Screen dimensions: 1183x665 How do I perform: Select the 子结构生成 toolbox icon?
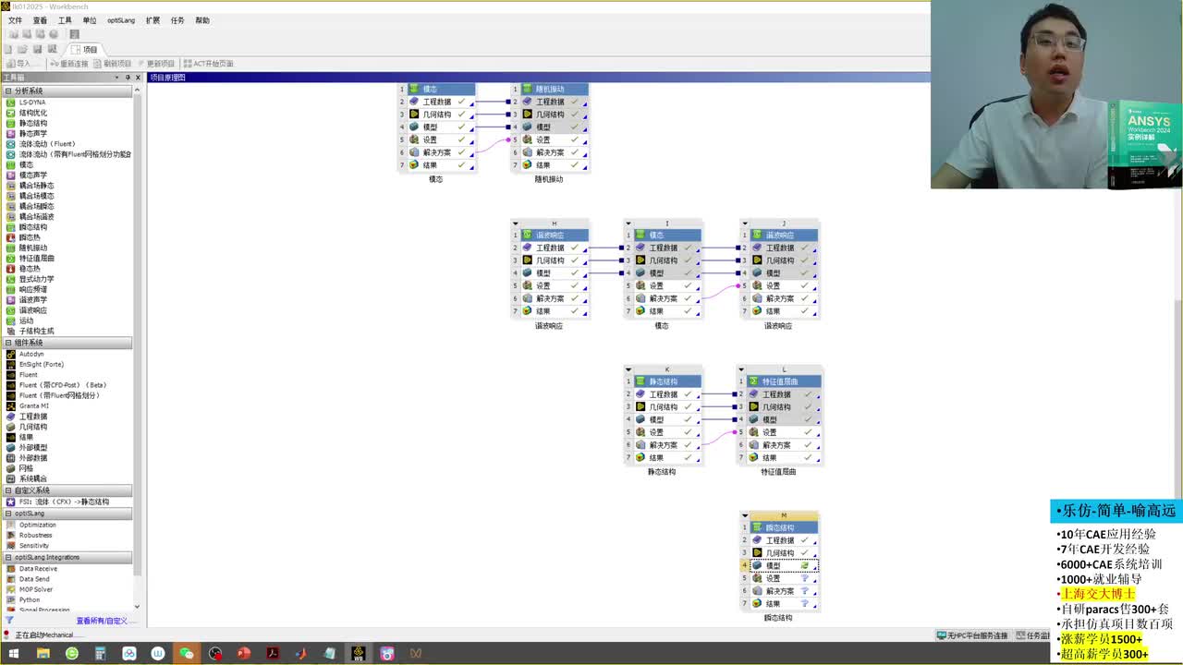pos(11,331)
